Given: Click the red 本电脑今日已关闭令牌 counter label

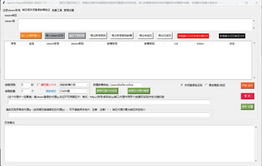Looking at the screenshot, I should [193, 36].
